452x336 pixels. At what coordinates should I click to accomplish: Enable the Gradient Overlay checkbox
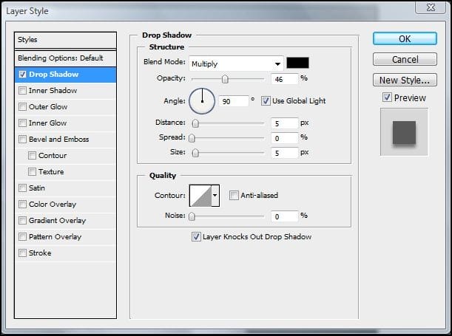(22, 221)
